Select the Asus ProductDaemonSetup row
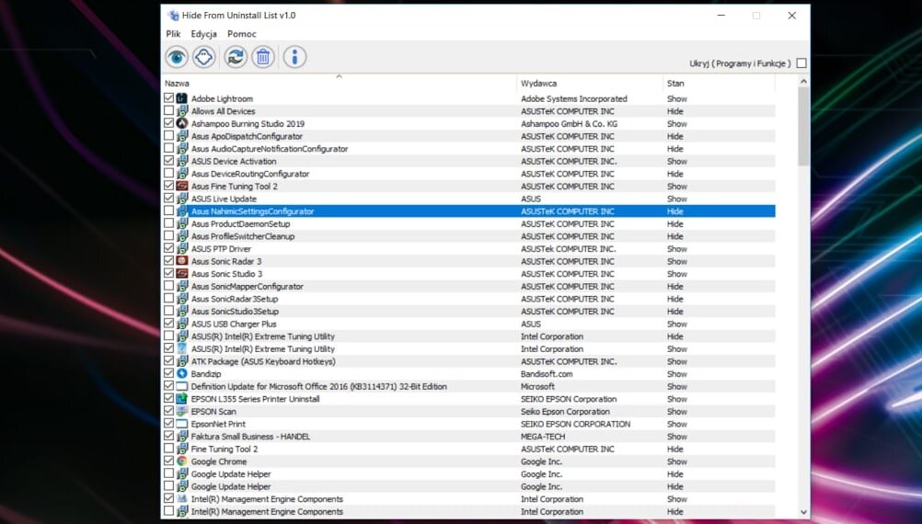922x524 pixels. [x=468, y=223]
